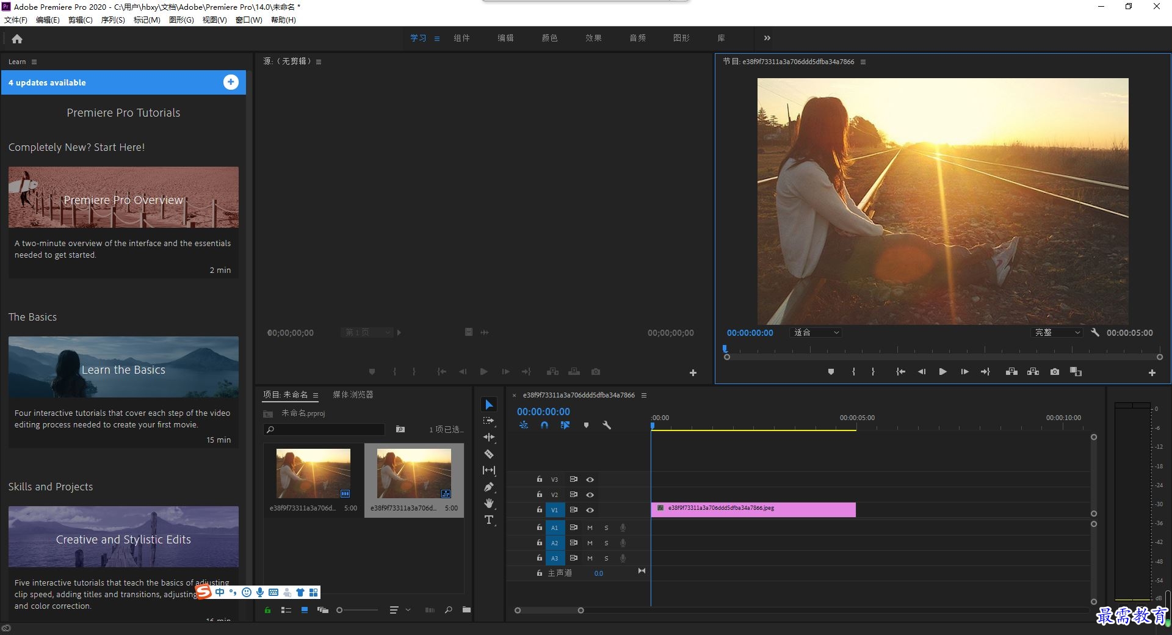Solo audio track A2
1172x635 pixels.
606,543
